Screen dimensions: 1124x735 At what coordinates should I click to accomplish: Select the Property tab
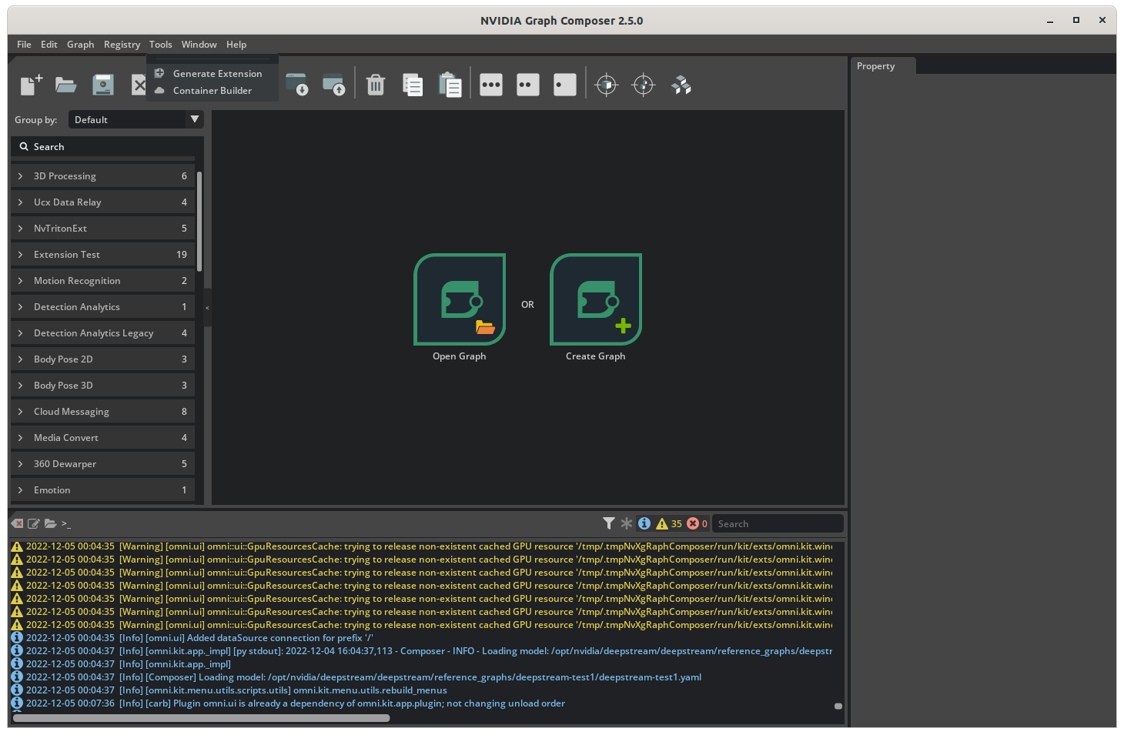[883, 66]
